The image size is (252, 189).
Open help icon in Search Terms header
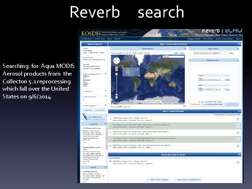238,49
